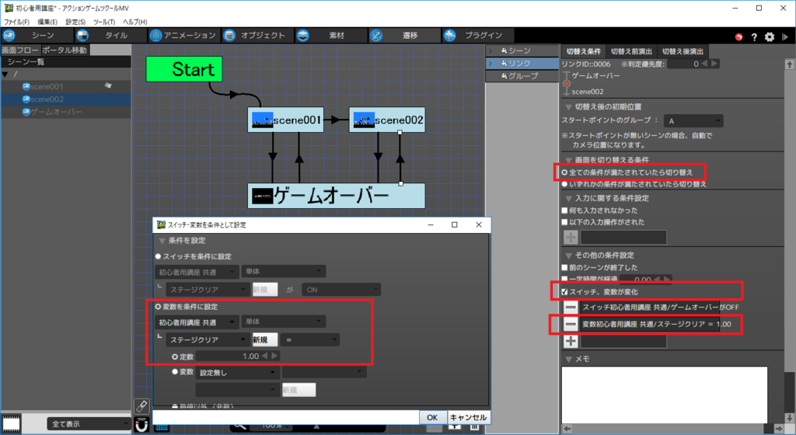
Task: Click the play test icon at toolbar right
Action: point(785,37)
